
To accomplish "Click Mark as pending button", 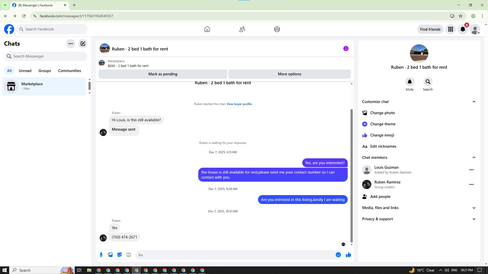I will click(163, 74).
